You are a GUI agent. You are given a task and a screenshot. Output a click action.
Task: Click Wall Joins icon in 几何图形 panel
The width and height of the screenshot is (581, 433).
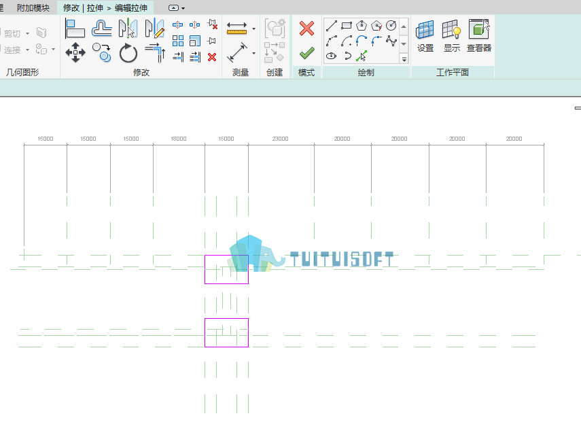tap(41, 33)
